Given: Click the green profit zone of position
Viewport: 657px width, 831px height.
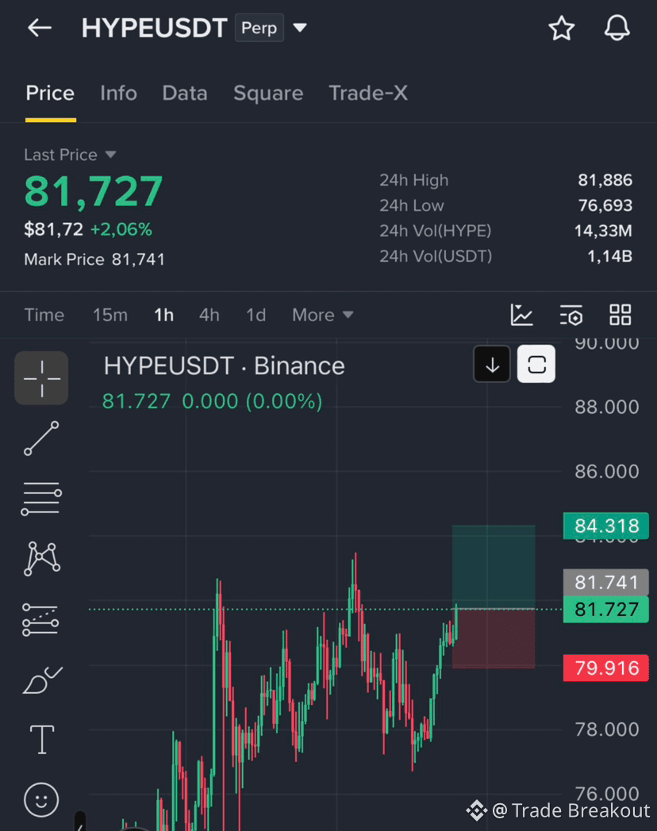Looking at the screenshot, I should 494,567.
